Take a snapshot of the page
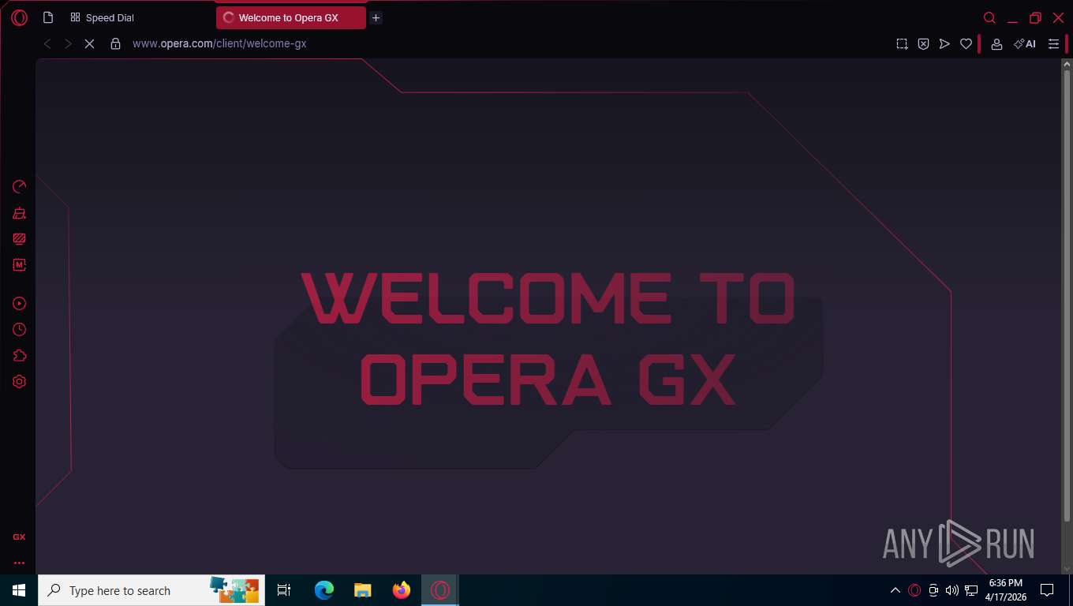Image resolution: width=1073 pixels, height=606 pixels. click(x=902, y=44)
